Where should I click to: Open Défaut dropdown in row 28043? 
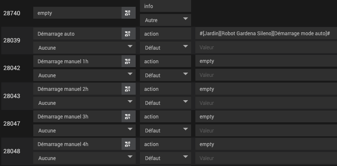(165, 103)
